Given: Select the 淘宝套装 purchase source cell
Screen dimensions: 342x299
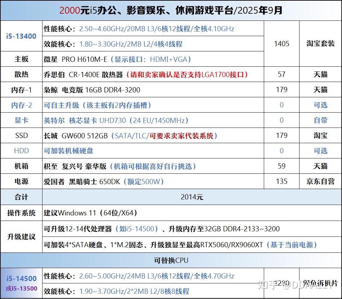Looking at the screenshot, I should coord(320,44).
